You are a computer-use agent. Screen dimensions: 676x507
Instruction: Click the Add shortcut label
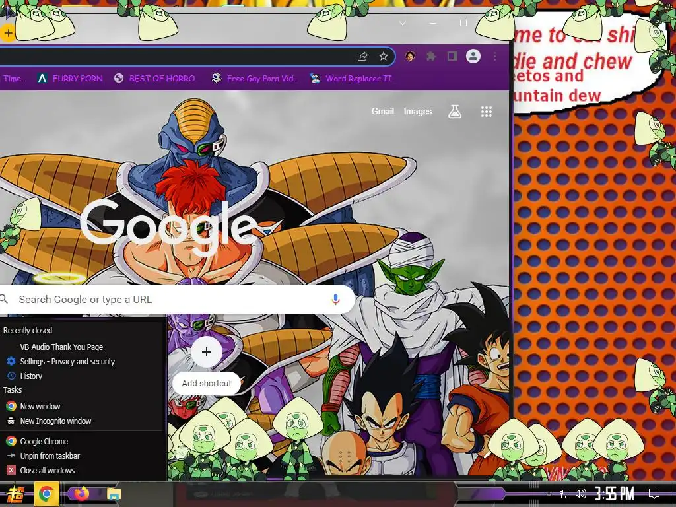pos(207,383)
